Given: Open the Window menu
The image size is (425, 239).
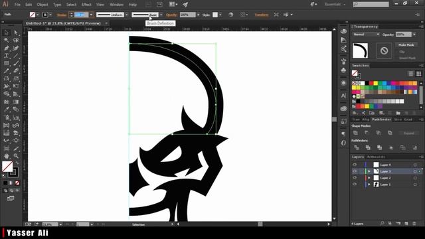Looking at the screenshot, I should [117, 5].
